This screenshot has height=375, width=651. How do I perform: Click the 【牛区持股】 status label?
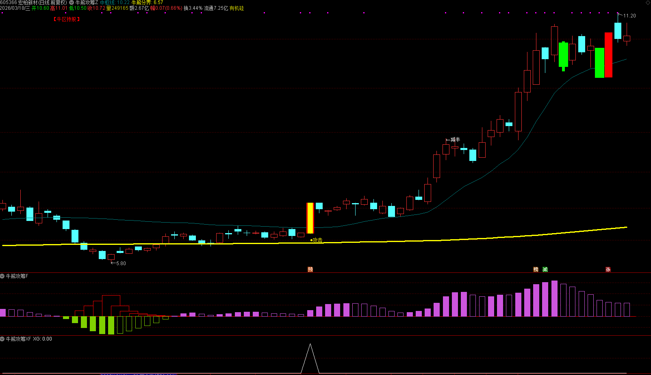[67, 19]
